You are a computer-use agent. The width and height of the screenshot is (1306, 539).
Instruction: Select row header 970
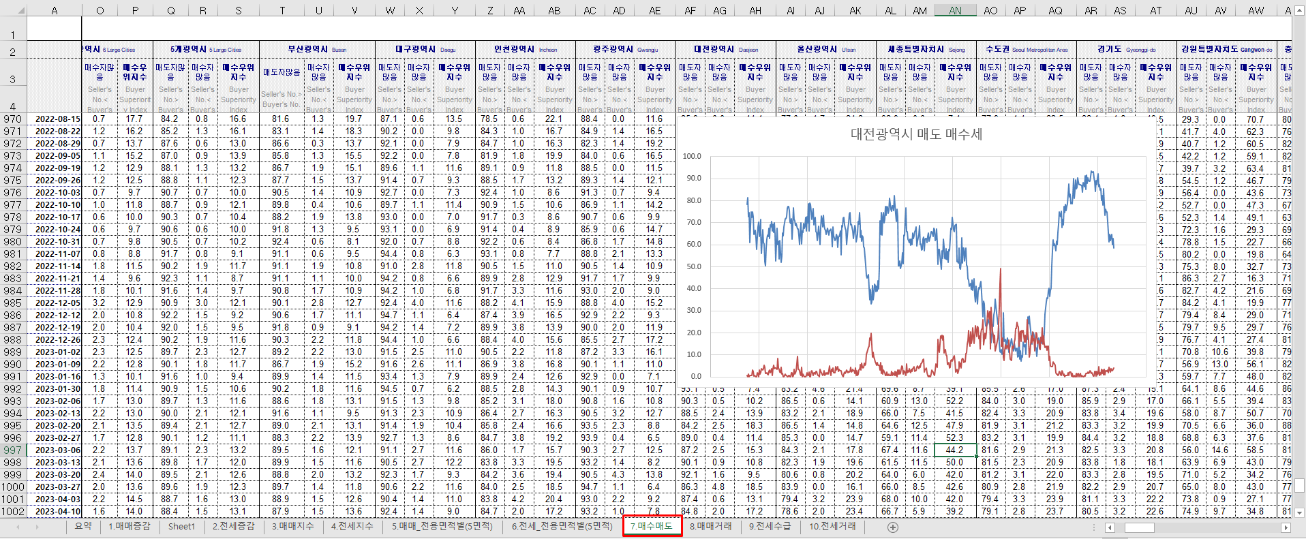pyautogui.click(x=13, y=119)
